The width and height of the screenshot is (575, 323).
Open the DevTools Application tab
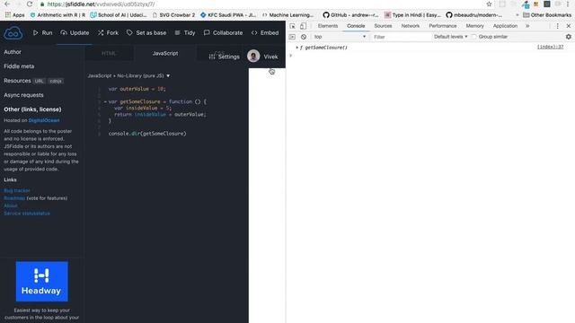click(505, 26)
